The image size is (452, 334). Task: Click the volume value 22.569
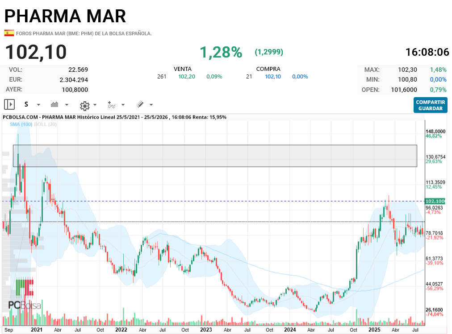(78, 70)
